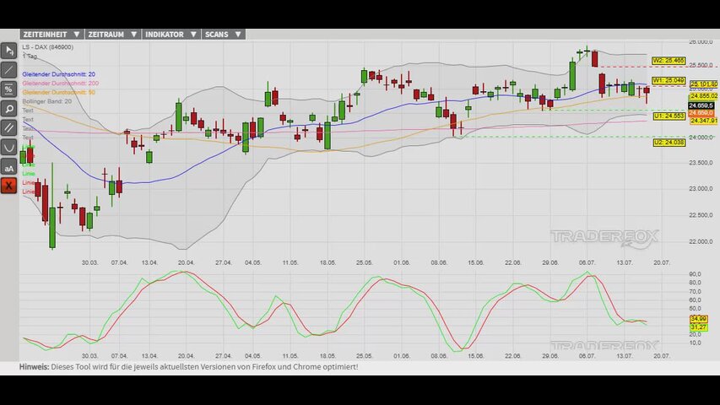The height and width of the screenshot is (405, 720).
Task: Click the '1 Tag' timeframe label
Action: pos(30,56)
